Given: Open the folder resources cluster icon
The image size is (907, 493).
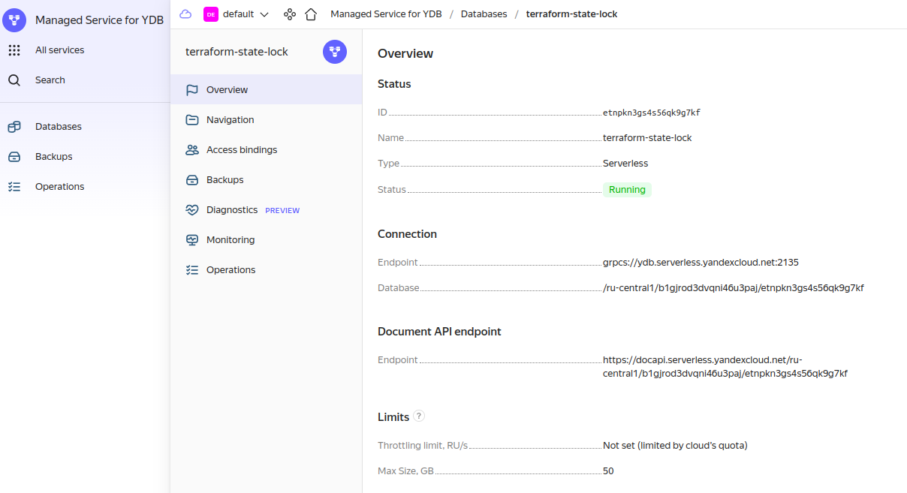Looking at the screenshot, I should click(x=290, y=14).
